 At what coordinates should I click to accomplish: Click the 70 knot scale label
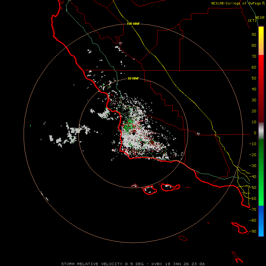(254, 56)
